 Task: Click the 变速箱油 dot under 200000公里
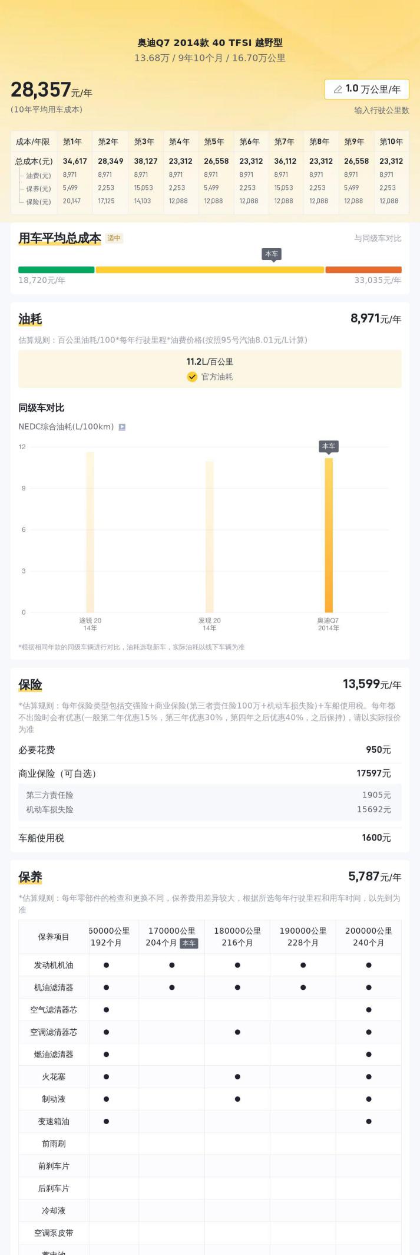369,1122
